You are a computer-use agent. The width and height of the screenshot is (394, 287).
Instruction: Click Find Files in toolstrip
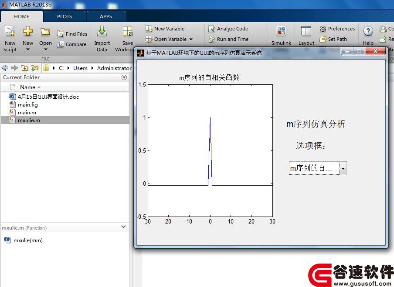(x=72, y=34)
